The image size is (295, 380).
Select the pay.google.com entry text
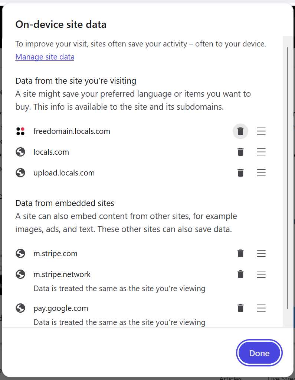click(61, 308)
